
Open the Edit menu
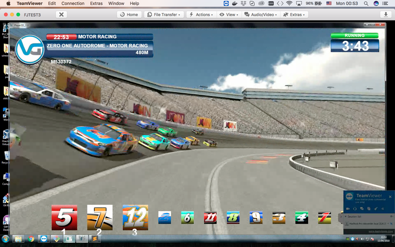tap(52, 3)
